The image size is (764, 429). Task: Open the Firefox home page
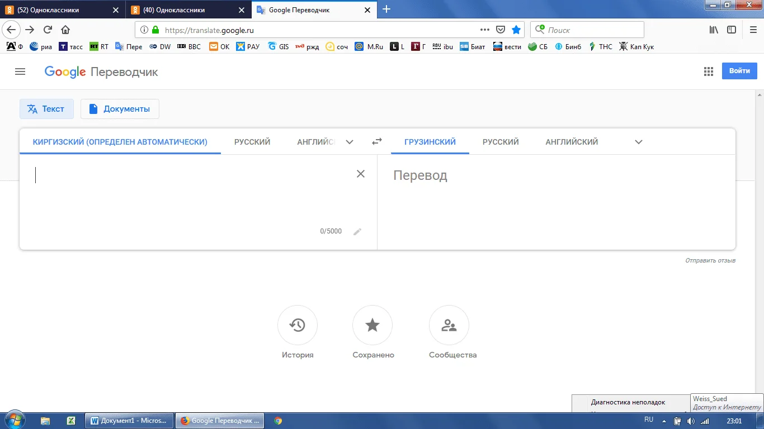coord(65,30)
